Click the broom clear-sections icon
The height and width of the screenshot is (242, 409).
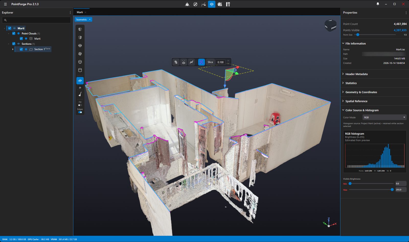pos(80,94)
